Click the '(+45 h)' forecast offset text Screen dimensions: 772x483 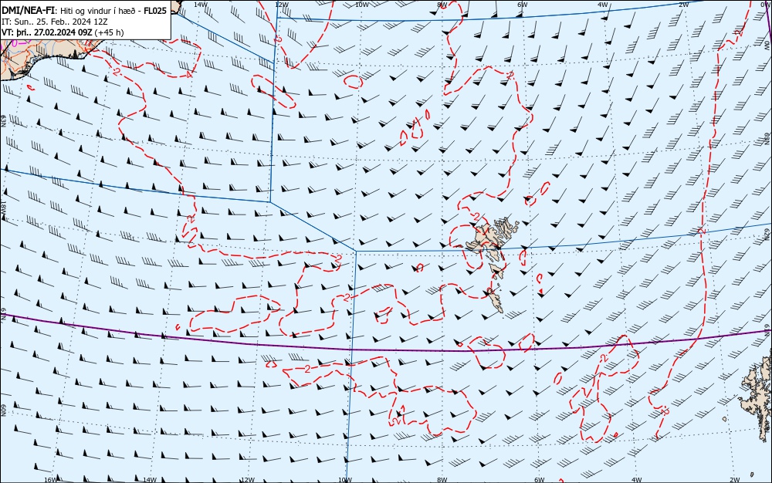point(109,32)
